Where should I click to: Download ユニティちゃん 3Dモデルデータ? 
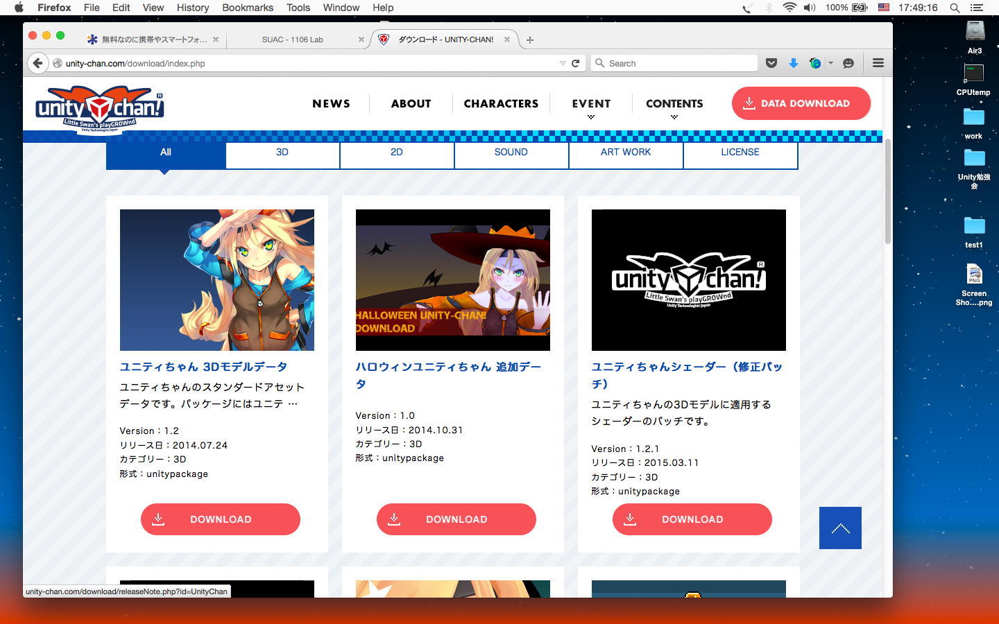221,519
